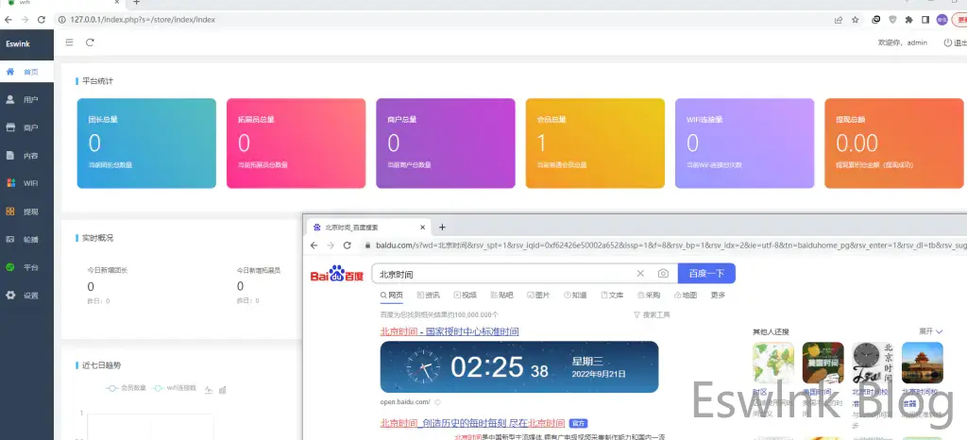Clear the Baidu search box with X
The height and width of the screenshot is (440, 967).
pyautogui.click(x=640, y=274)
